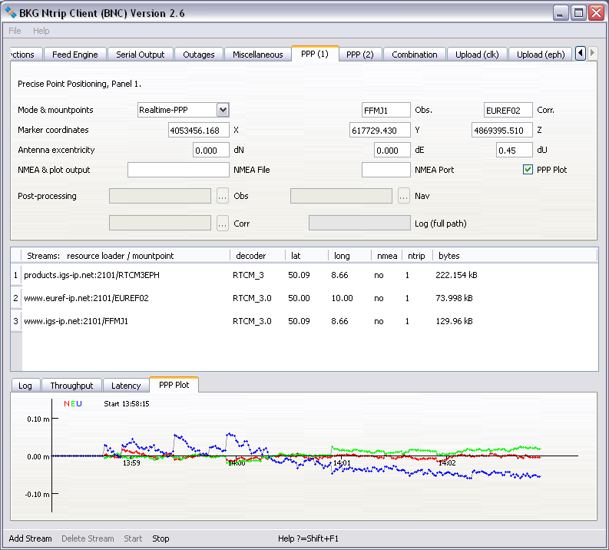Open the File menu
This screenshot has width=609, height=550.
coord(15,31)
